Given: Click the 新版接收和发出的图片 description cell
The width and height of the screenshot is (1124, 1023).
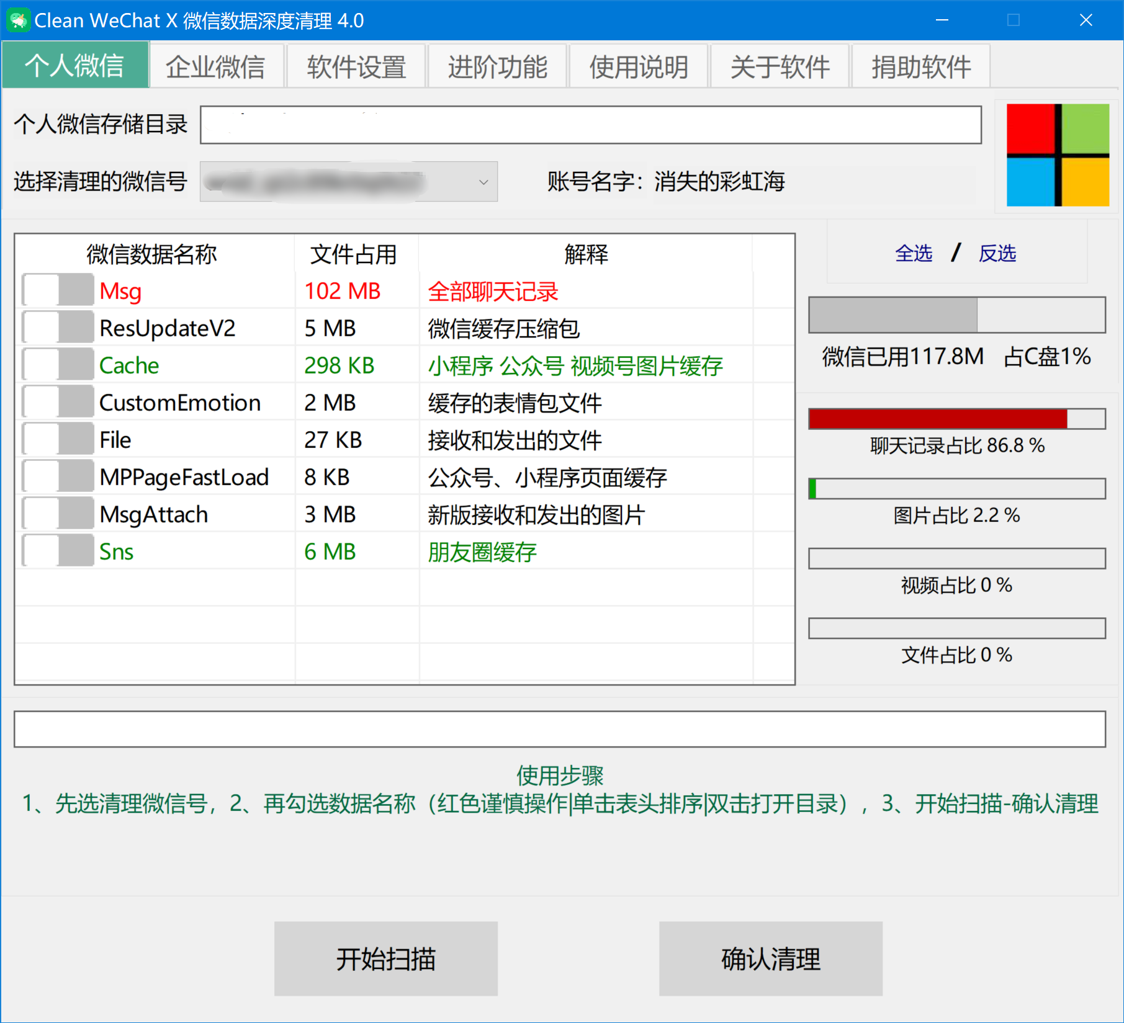Looking at the screenshot, I should [x=537, y=514].
